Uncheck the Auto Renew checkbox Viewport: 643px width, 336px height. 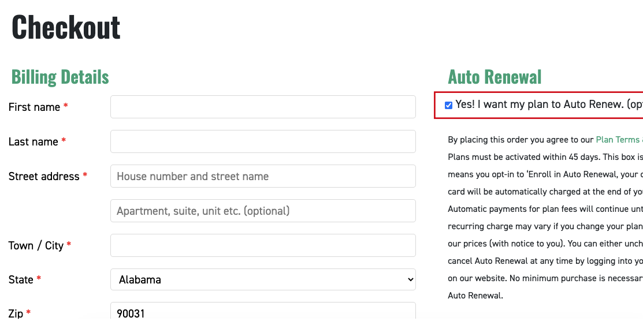(448, 105)
